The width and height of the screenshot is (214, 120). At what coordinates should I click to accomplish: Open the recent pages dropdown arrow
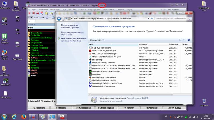point(66,19)
